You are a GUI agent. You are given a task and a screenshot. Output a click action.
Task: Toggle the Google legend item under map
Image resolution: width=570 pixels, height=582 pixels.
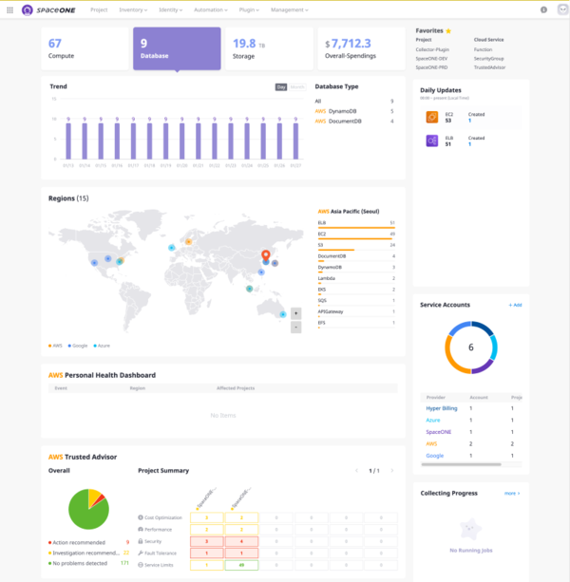tap(78, 346)
